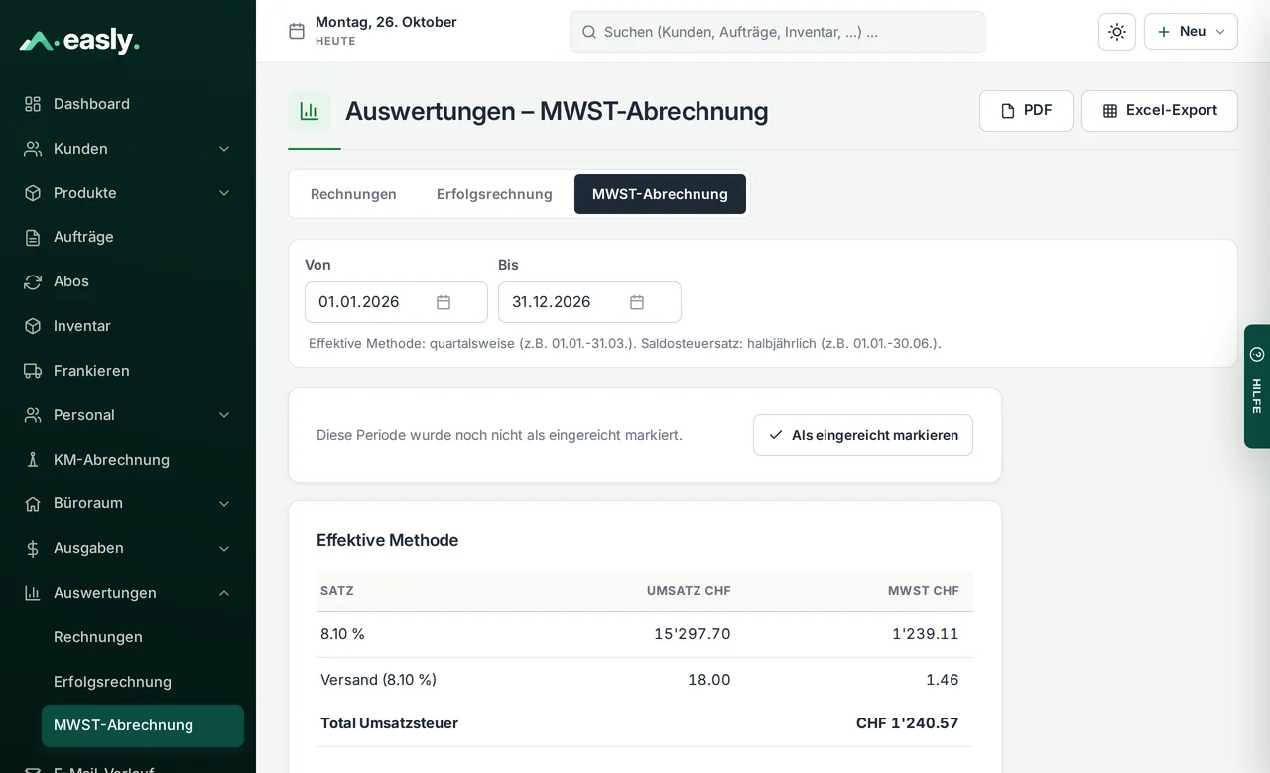Open the Bis date calendar picker icon

[637, 302]
